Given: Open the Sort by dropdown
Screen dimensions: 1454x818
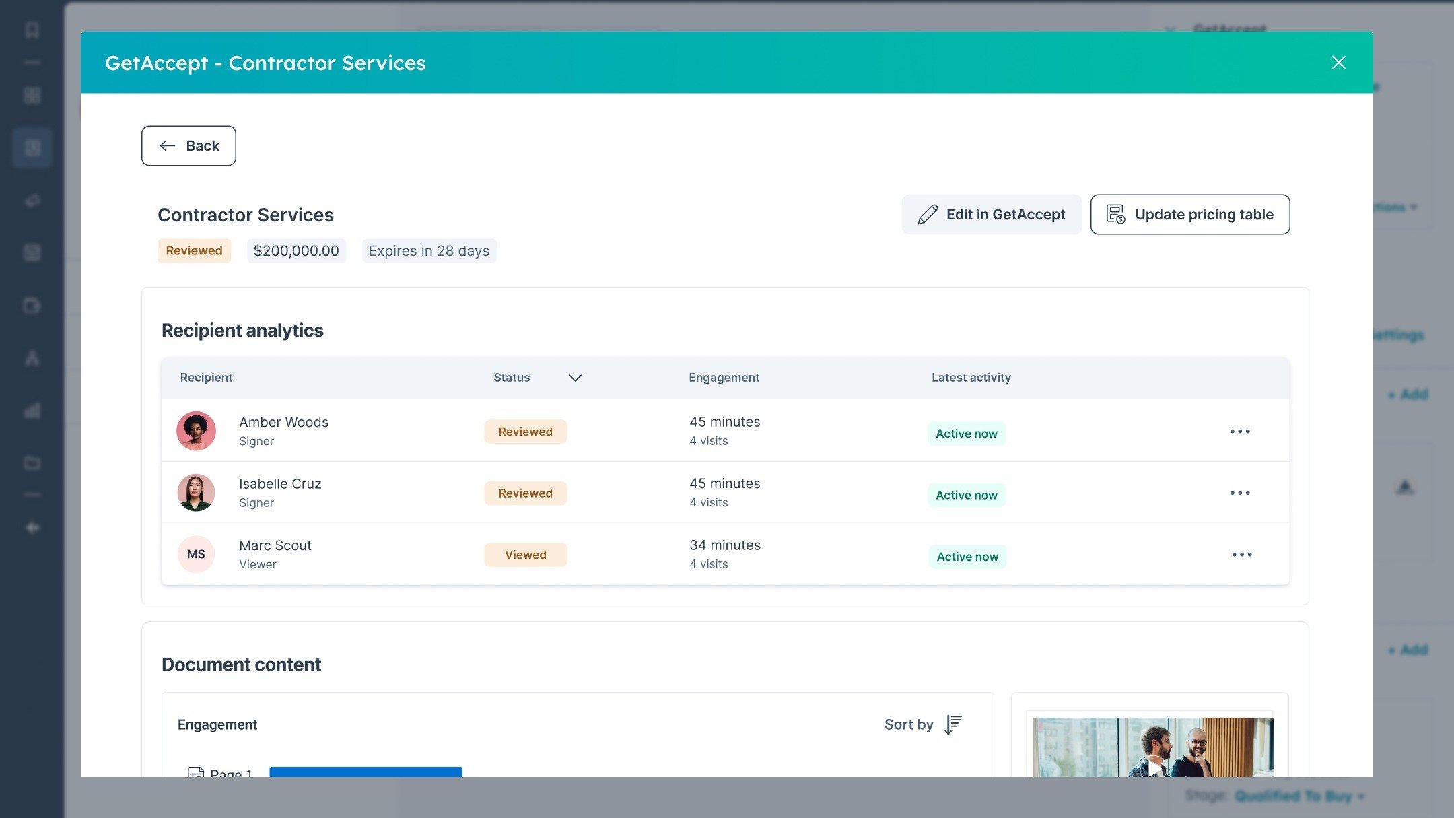Looking at the screenshot, I should [x=909, y=724].
